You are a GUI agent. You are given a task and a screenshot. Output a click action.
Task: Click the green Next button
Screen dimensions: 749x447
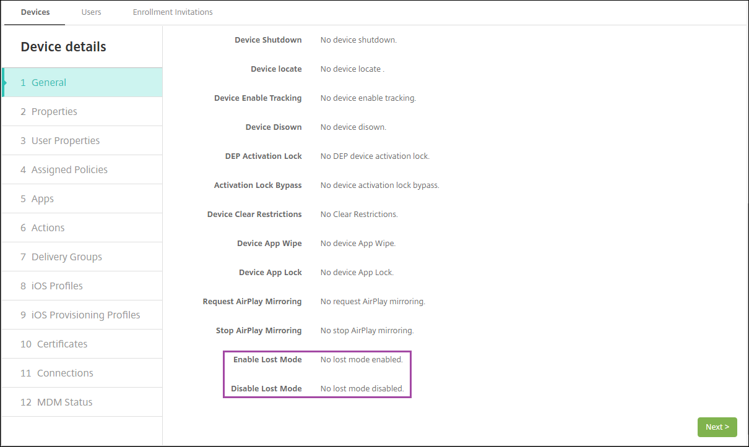coord(717,427)
